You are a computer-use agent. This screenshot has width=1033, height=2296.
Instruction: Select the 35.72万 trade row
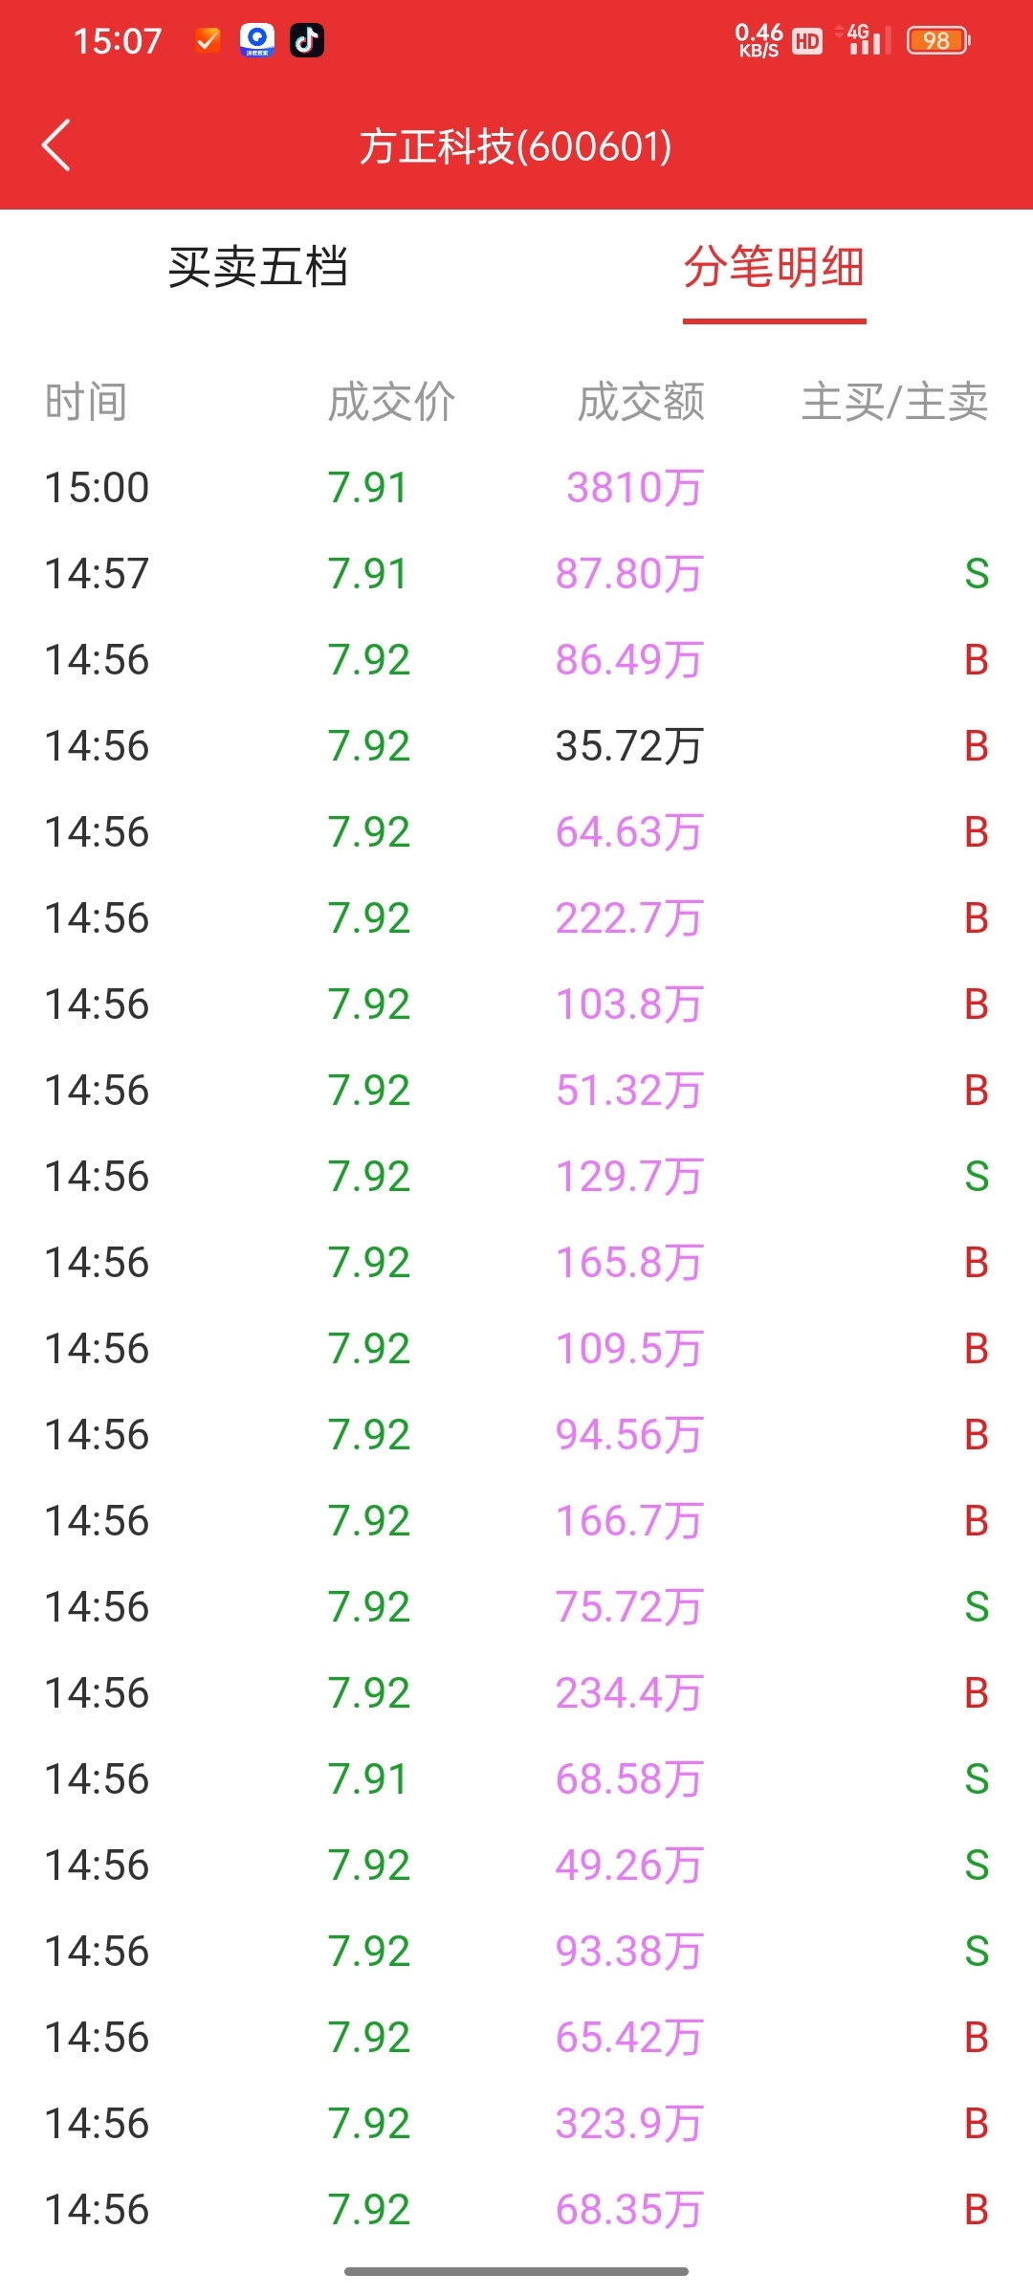516,746
